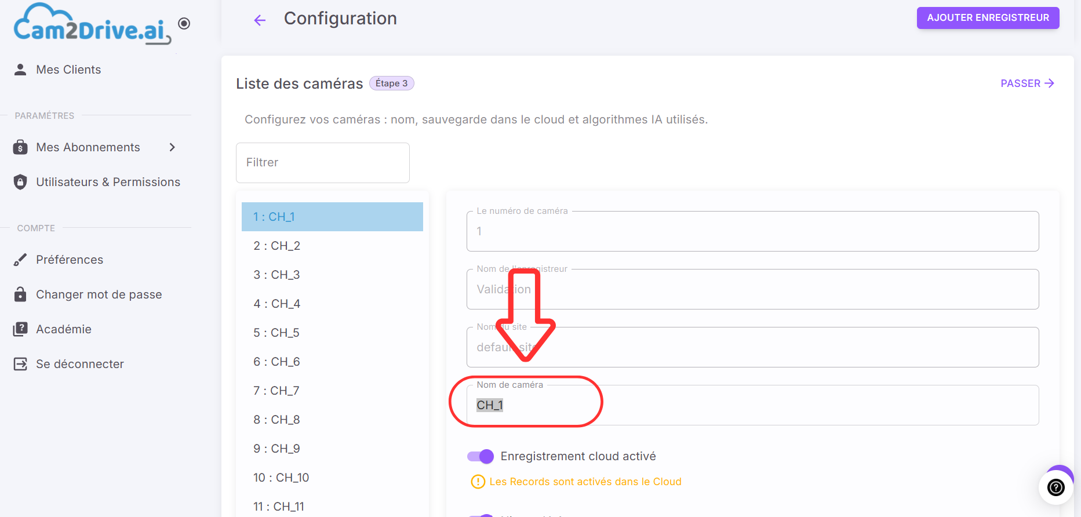1081x517 pixels.
Task: Click the Préférences brush icon
Action: pyautogui.click(x=20, y=260)
